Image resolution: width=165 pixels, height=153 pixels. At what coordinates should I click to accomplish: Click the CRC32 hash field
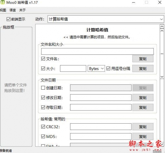101,127
